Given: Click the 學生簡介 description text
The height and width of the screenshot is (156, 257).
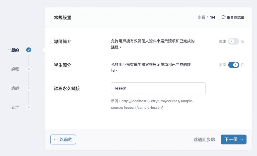Looking at the screenshot, I should (x=151, y=68).
